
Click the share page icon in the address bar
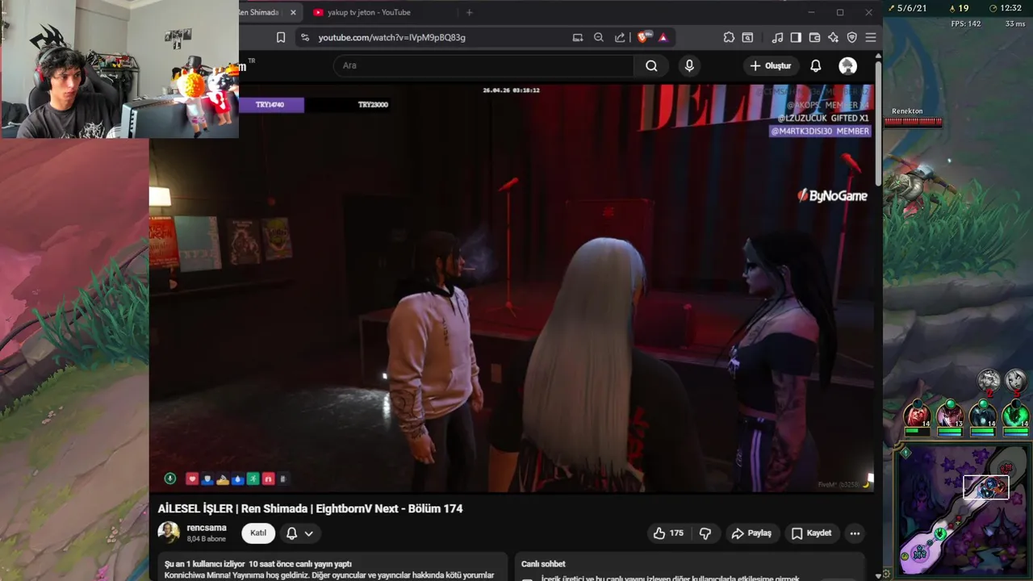(x=620, y=37)
